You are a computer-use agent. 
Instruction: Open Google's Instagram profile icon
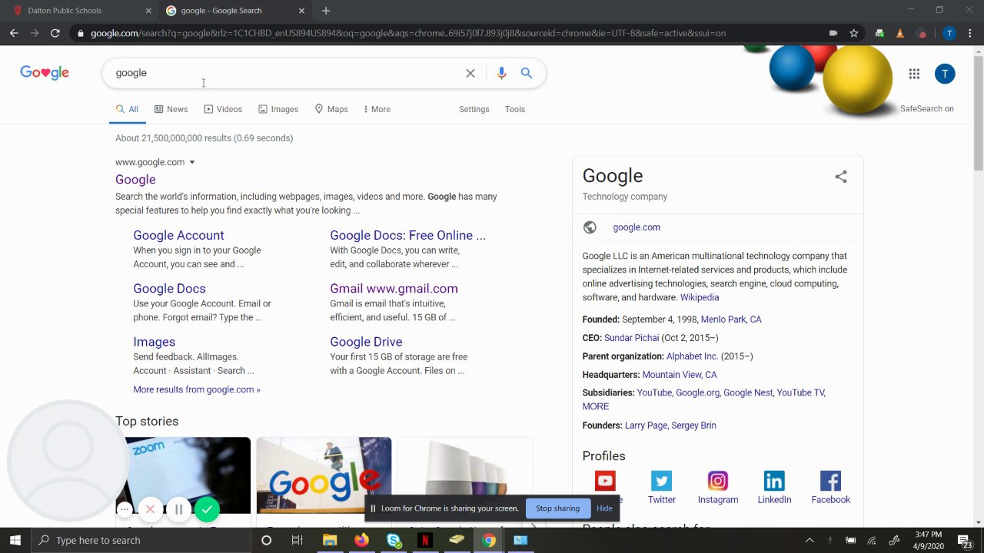pyautogui.click(x=718, y=481)
